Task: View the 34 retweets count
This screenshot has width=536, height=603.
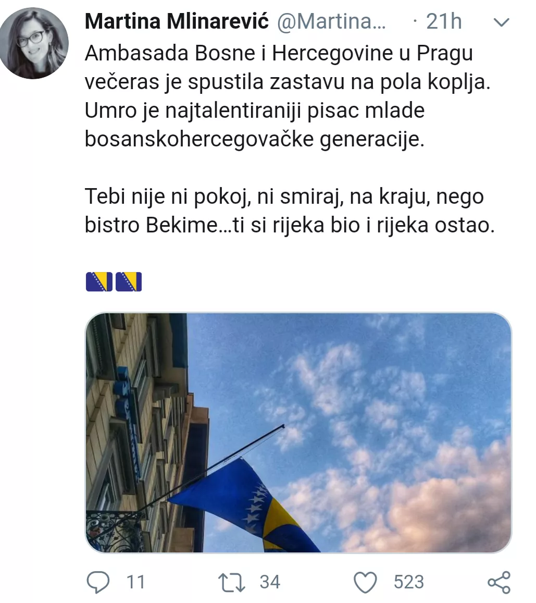Action: 270,582
